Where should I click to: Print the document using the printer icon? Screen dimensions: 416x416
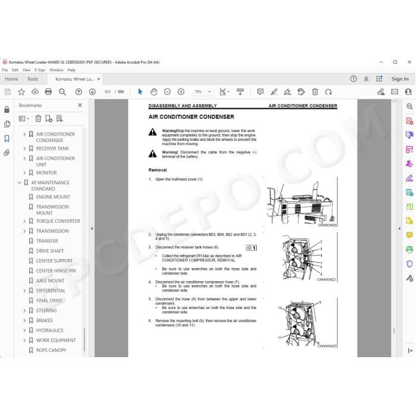[48, 92]
